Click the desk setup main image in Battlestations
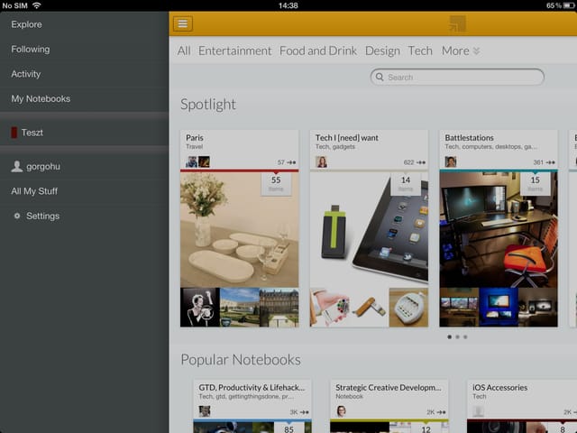The image size is (577, 433). [x=499, y=230]
